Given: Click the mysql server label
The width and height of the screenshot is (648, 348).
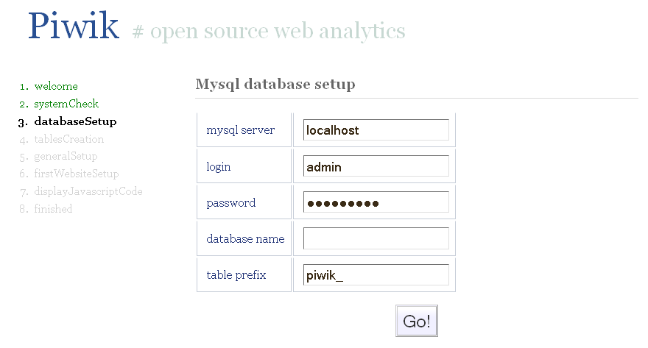Looking at the screenshot, I should (x=241, y=130).
